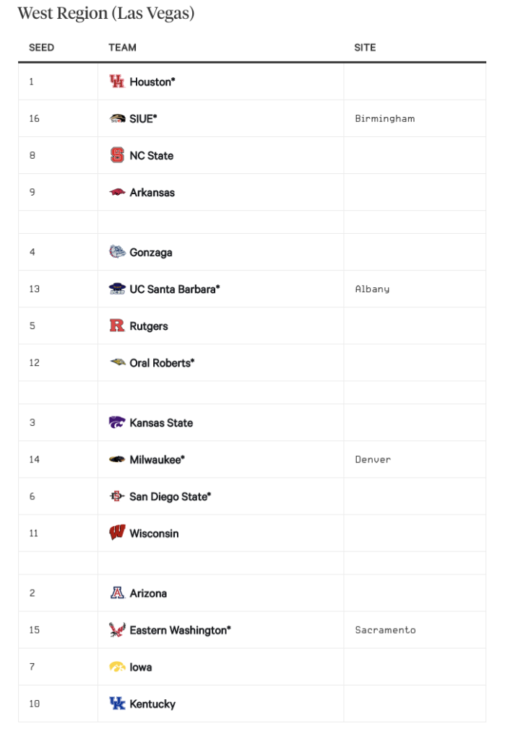Viewport: 510px width, 739px height.
Task: Open the Rutgers R logo
Action: click(117, 325)
